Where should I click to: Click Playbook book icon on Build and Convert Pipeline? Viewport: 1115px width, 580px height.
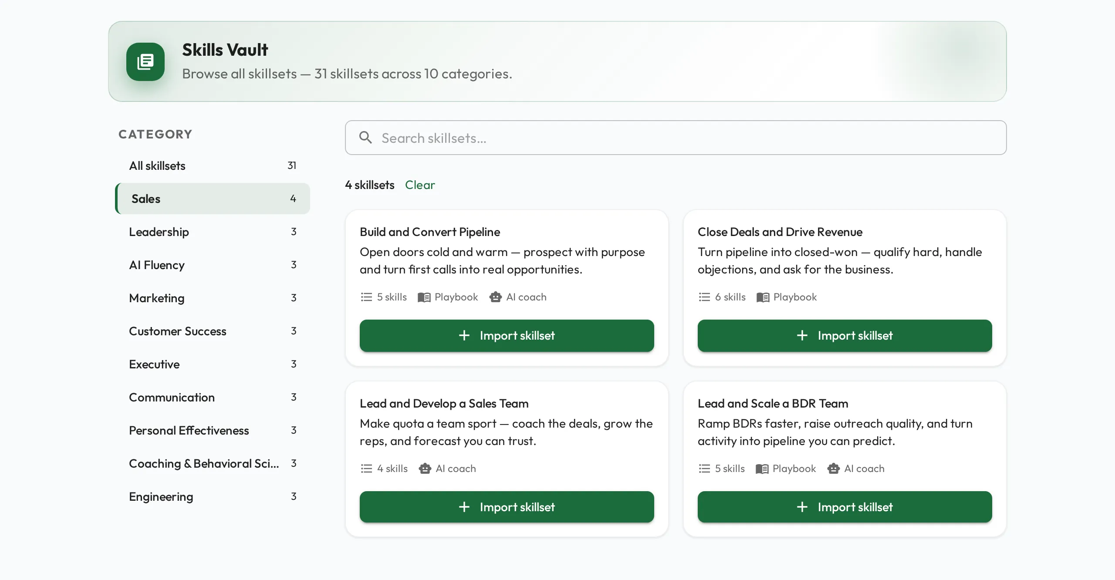tap(424, 297)
